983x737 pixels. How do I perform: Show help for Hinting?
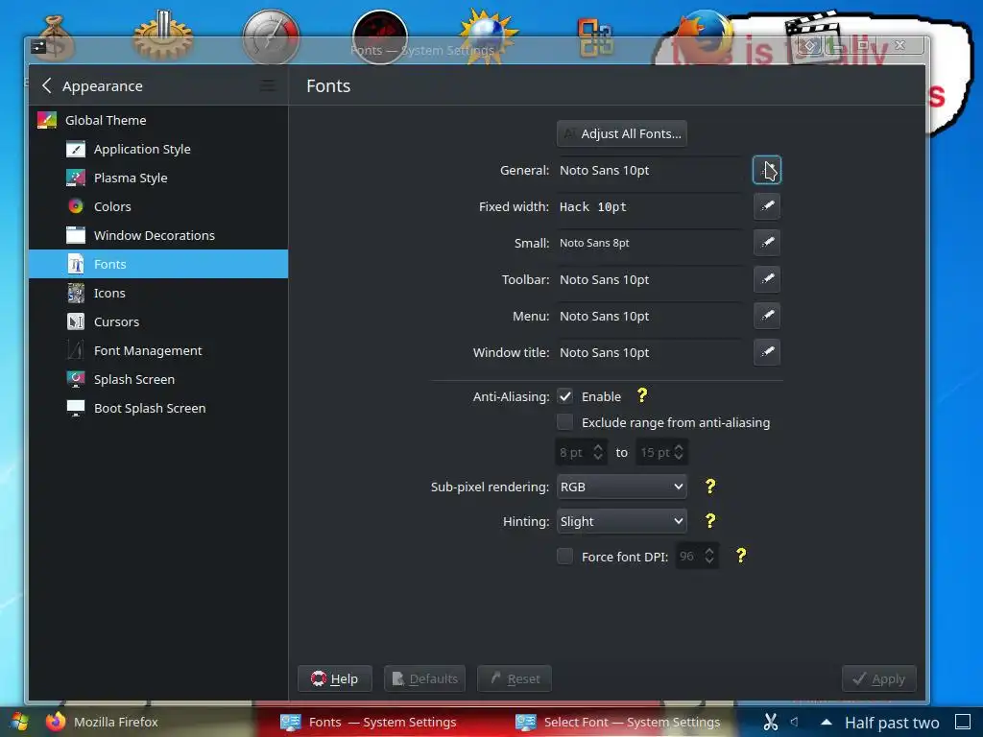[x=709, y=521]
